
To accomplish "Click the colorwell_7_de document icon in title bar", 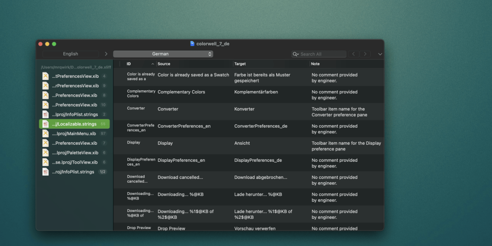I will [x=192, y=44].
